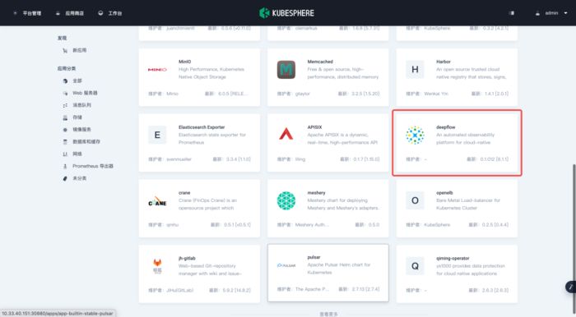
Task: Click the page vertical scrollbar
Action: pyautogui.click(x=574, y=227)
